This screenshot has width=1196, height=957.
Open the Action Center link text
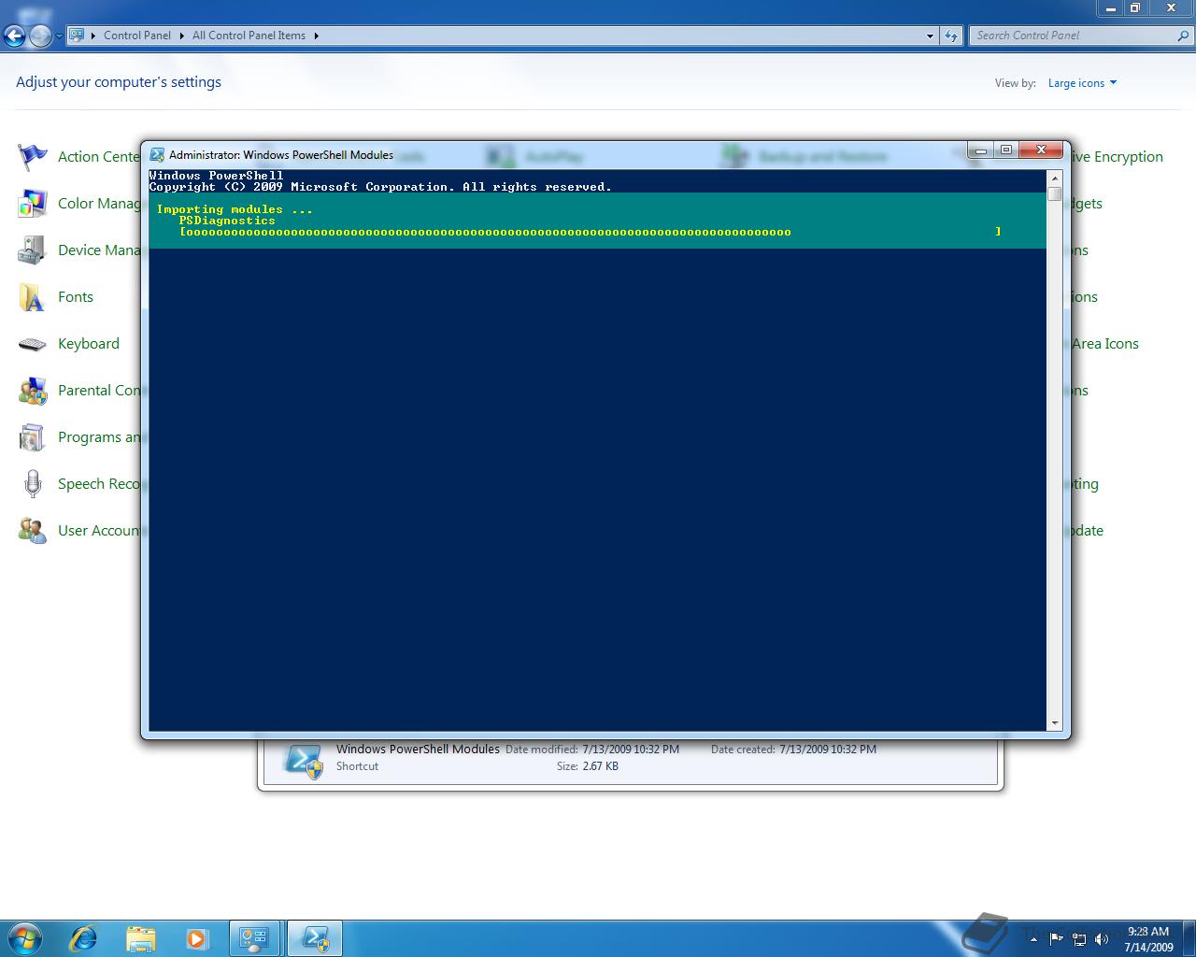[x=99, y=157]
